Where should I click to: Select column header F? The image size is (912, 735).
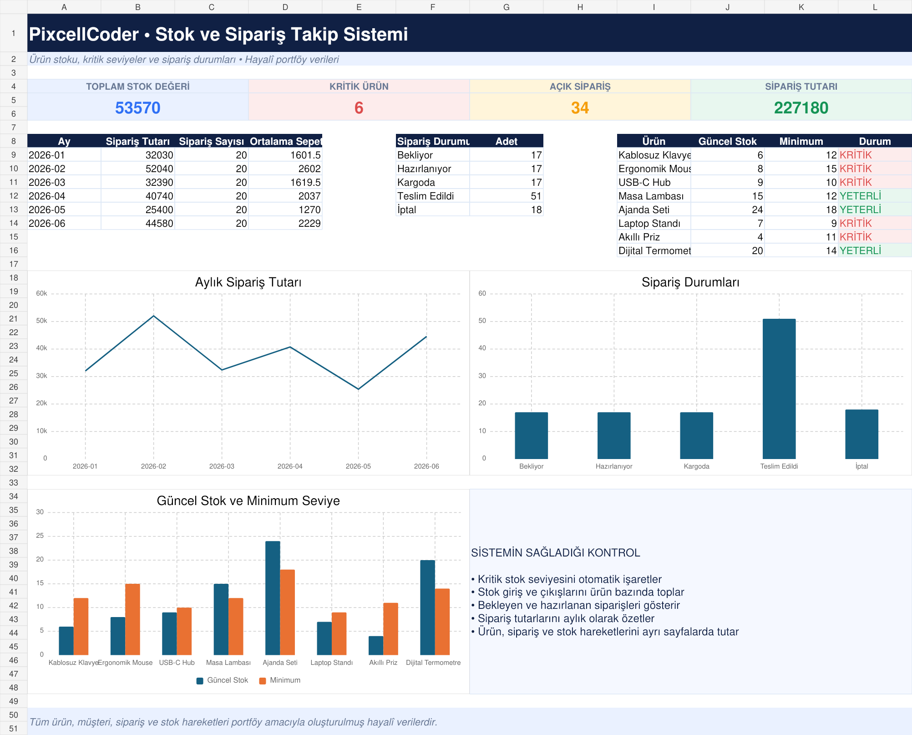[x=433, y=7]
